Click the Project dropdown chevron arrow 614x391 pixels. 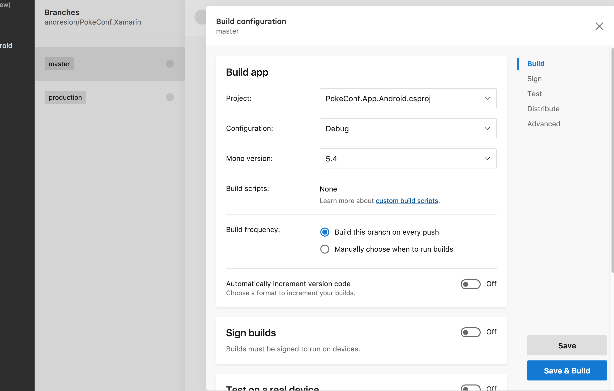pyautogui.click(x=487, y=99)
